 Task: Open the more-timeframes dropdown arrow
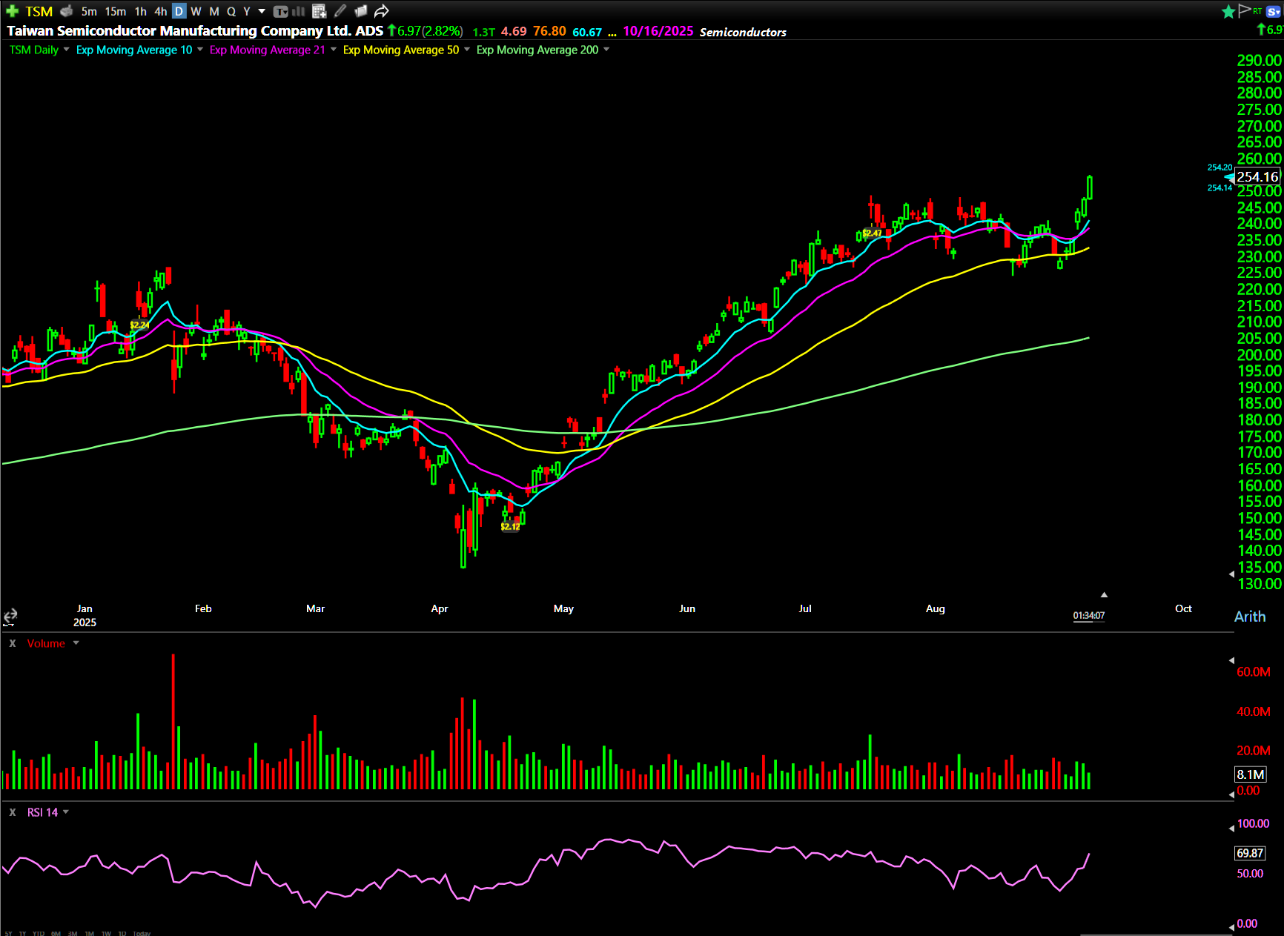click(262, 11)
